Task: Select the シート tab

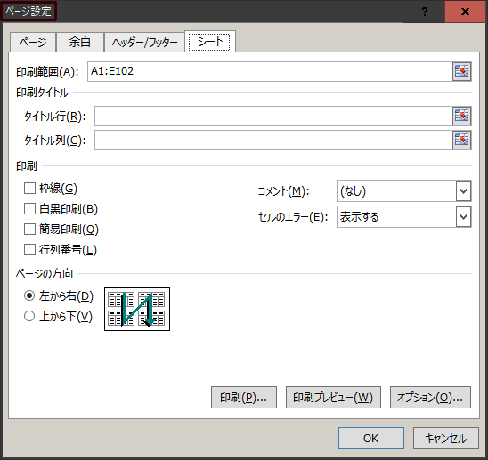Action: pos(210,41)
